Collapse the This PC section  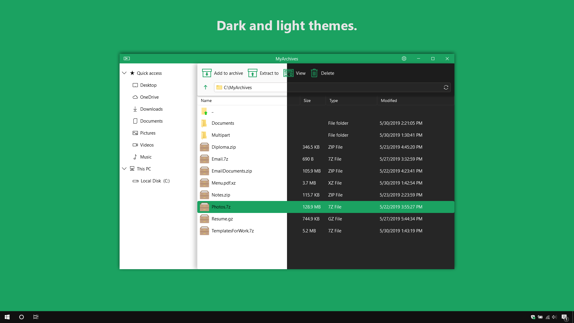point(124,169)
